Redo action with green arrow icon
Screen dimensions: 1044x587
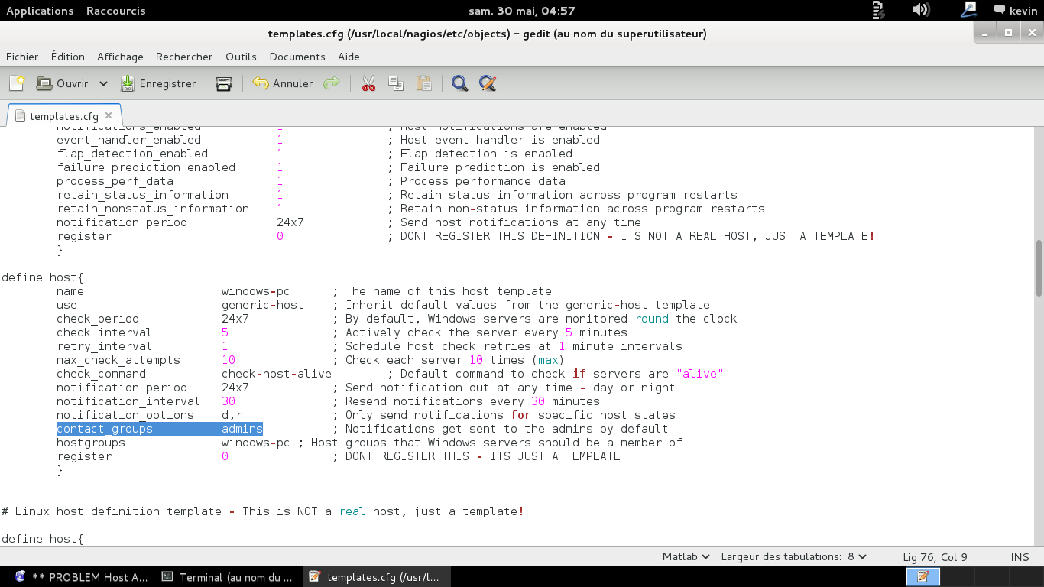click(x=331, y=83)
